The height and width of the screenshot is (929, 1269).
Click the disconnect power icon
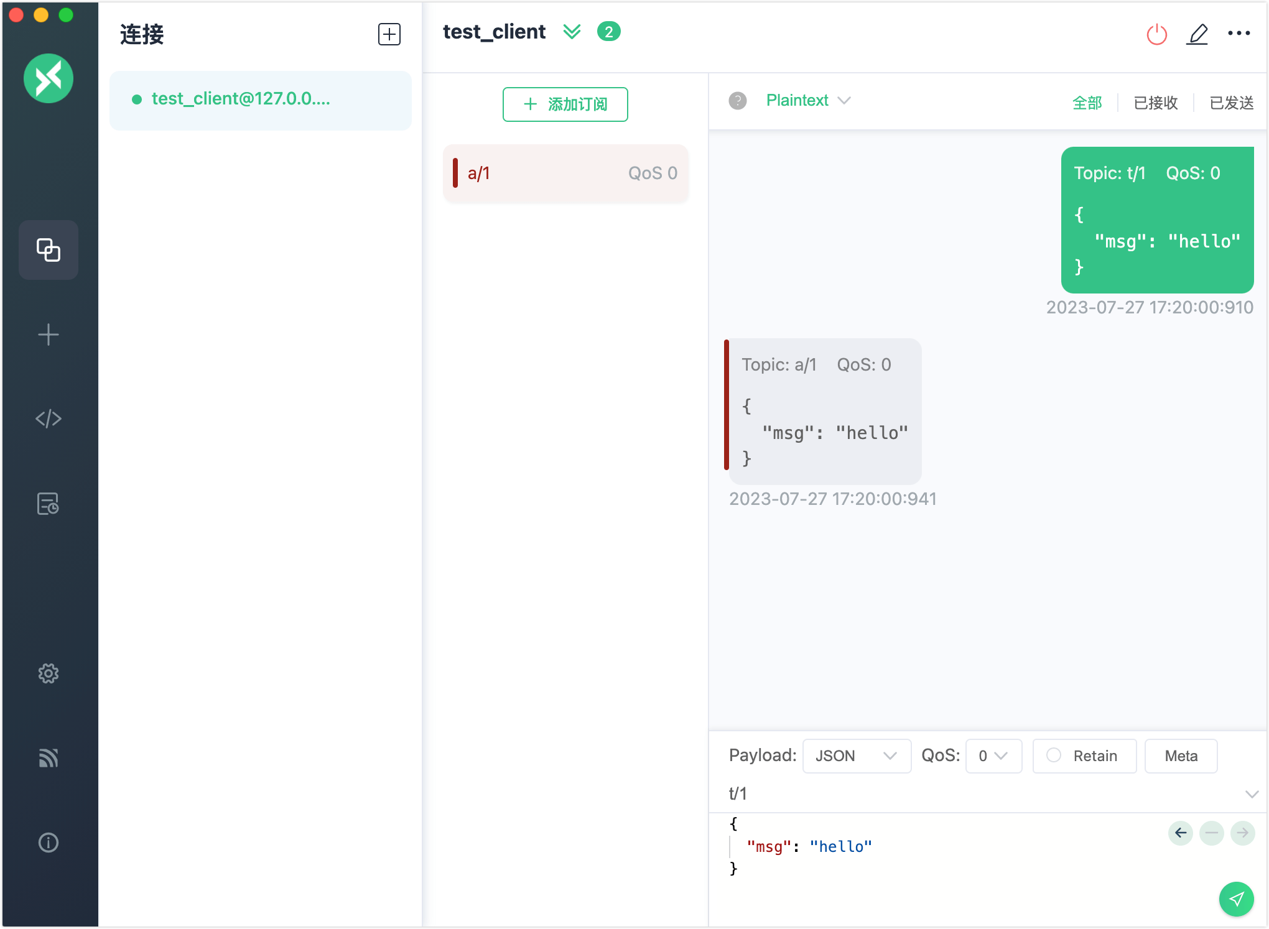1156,34
